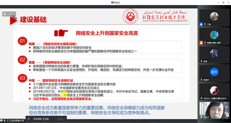Click the avatar of participant 慕斌
231x123 pixels.
(x=214, y=53)
